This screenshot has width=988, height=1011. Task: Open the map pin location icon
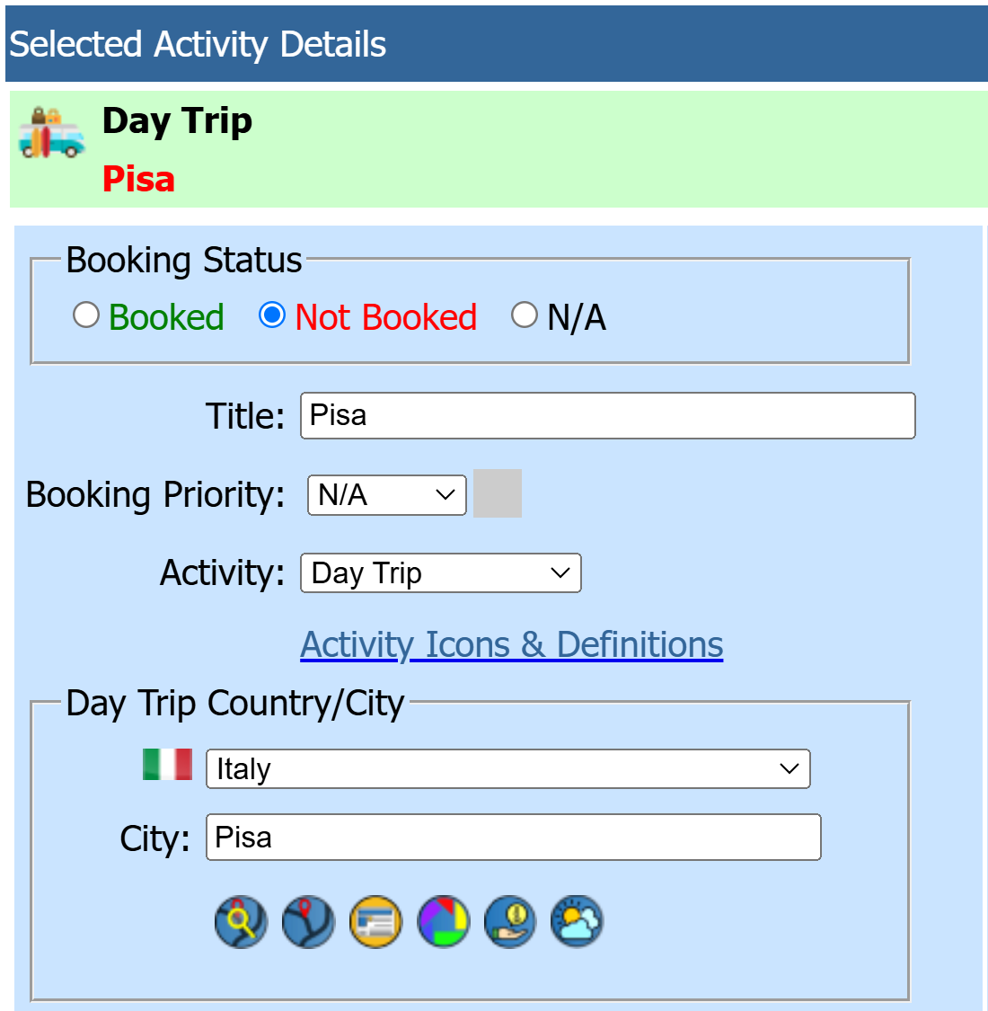click(x=308, y=922)
